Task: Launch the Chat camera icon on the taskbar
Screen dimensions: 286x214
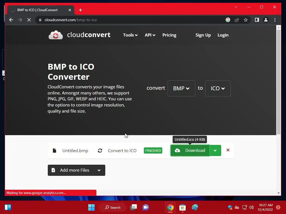Action: [146, 207]
